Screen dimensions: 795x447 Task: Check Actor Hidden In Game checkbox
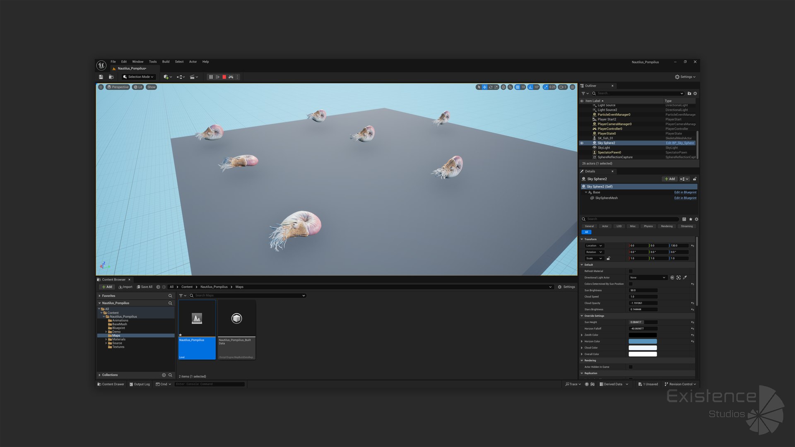click(631, 367)
